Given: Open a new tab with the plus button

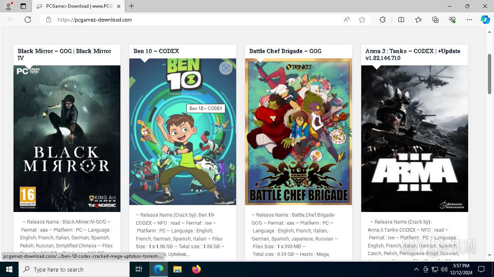Looking at the screenshot, I should (132, 6).
